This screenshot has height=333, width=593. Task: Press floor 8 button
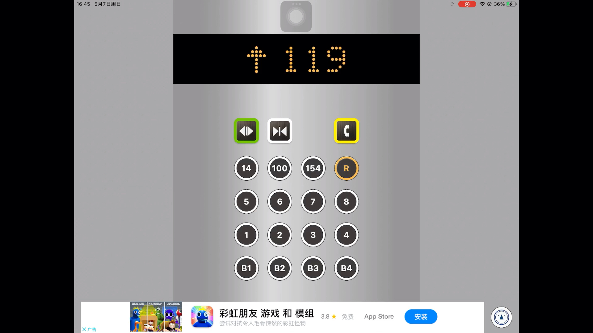pyautogui.click(x=346, y=201)
